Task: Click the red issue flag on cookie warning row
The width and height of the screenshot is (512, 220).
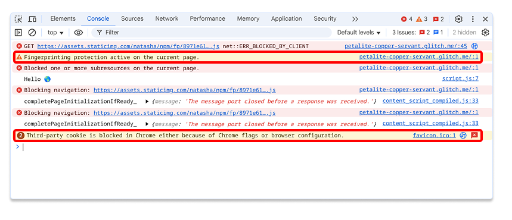Action: [x=474, y=135]
